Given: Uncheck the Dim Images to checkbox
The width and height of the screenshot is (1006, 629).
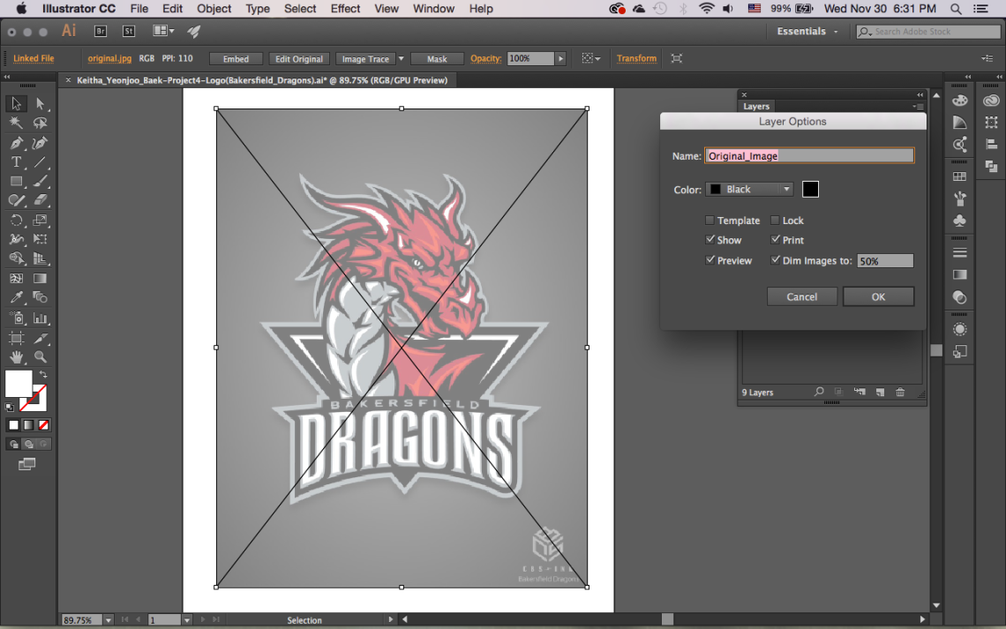Looking at the screenshot, I should [775, 259].
